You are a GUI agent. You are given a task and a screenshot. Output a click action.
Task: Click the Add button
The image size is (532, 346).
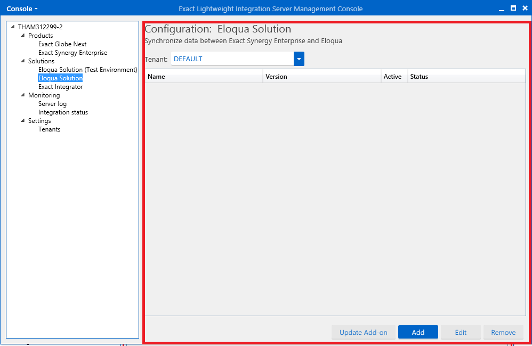(418, 333)
